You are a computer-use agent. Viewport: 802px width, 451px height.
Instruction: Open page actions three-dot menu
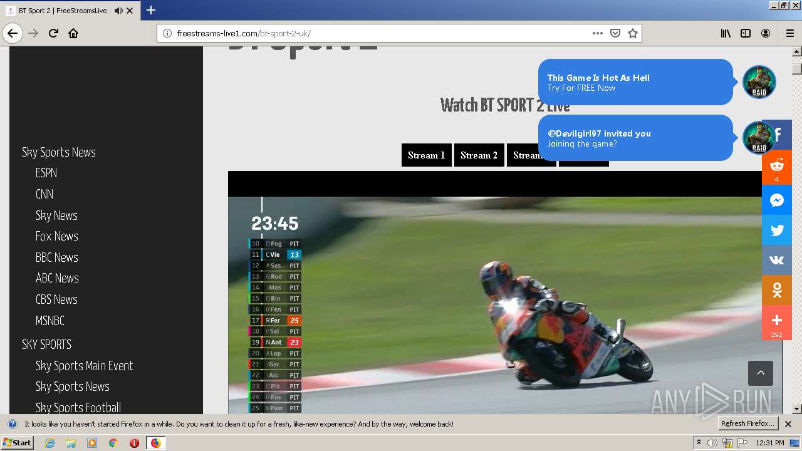(597, 33)
